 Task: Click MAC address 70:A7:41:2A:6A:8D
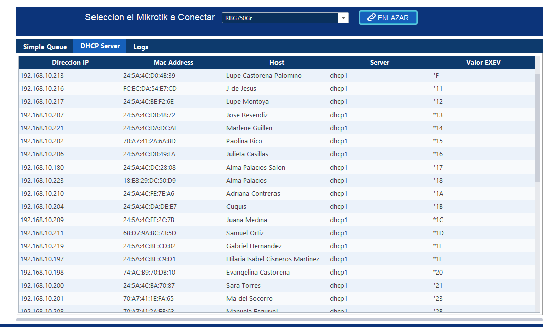click(150, 141)
